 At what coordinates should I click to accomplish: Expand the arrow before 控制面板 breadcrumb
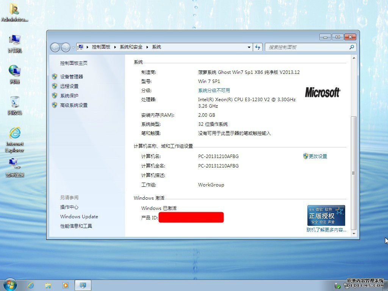point(88,47)
